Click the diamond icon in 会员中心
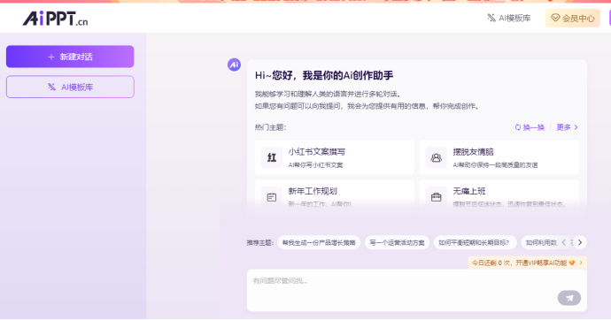611x320 pixels. (556, 18)
